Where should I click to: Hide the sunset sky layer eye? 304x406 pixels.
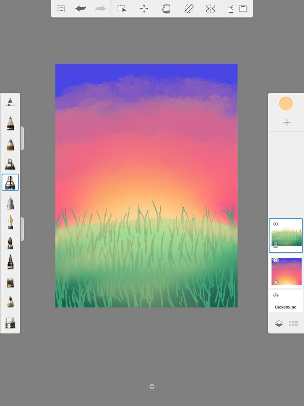pos(275,260)
